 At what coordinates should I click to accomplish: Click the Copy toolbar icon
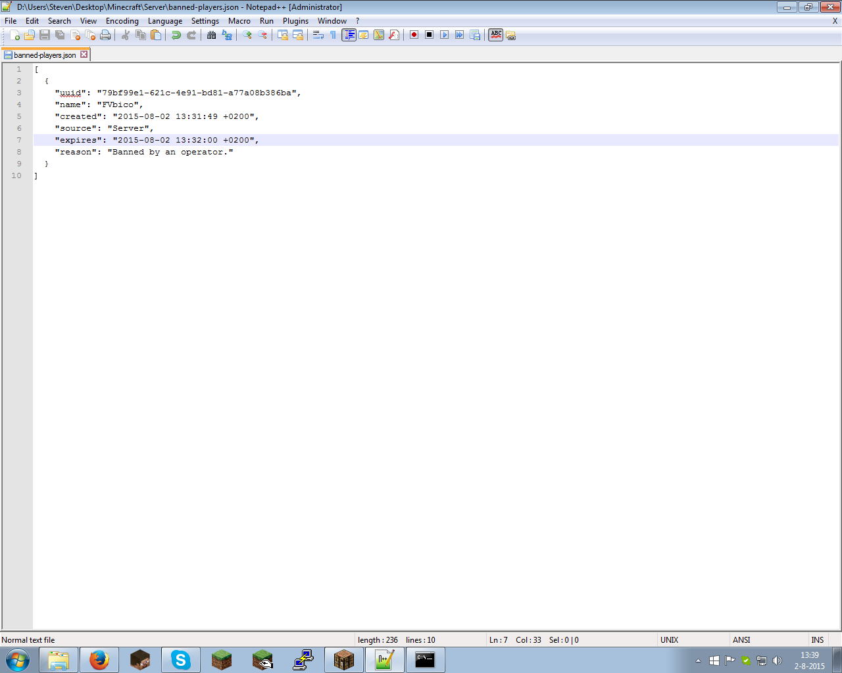(x=140, y=35)
